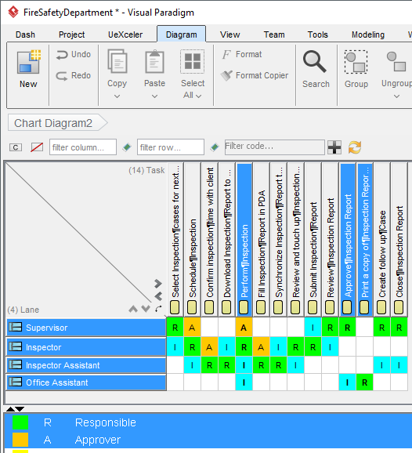Open the Search tool
Screen dimensions: 412x453
pyautogui.click(x=316, y=69)
